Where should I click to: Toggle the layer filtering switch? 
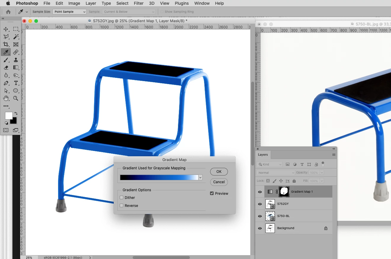tap(323, 164)
